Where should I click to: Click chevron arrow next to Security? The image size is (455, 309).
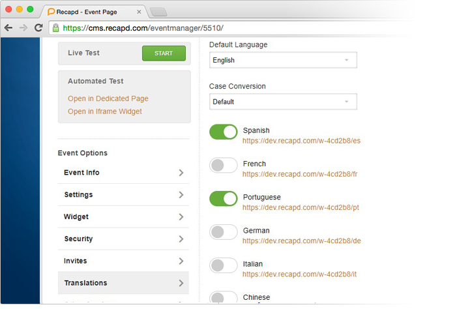181,239
